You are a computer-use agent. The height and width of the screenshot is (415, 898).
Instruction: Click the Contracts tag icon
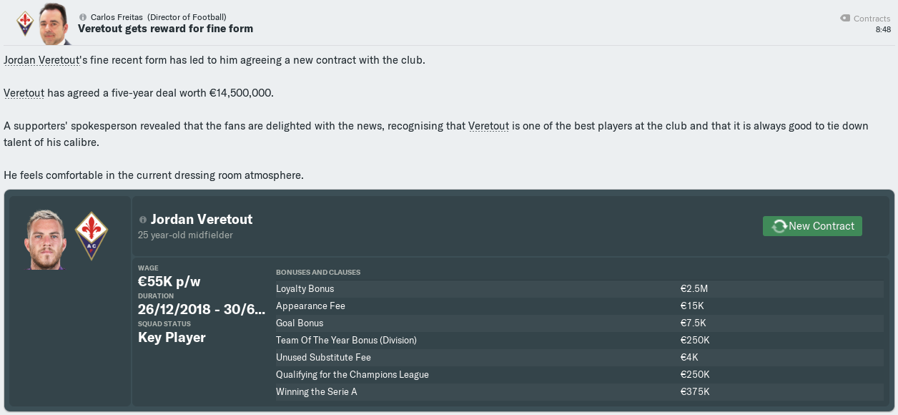[x=845, y=19]
